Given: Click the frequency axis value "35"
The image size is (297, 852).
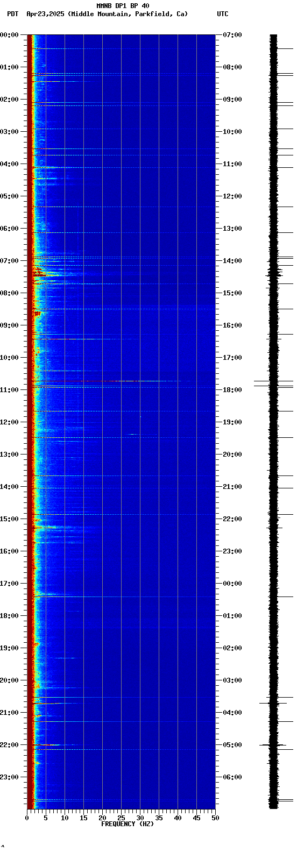Looking at the screenshot, I should coord(159,818).
